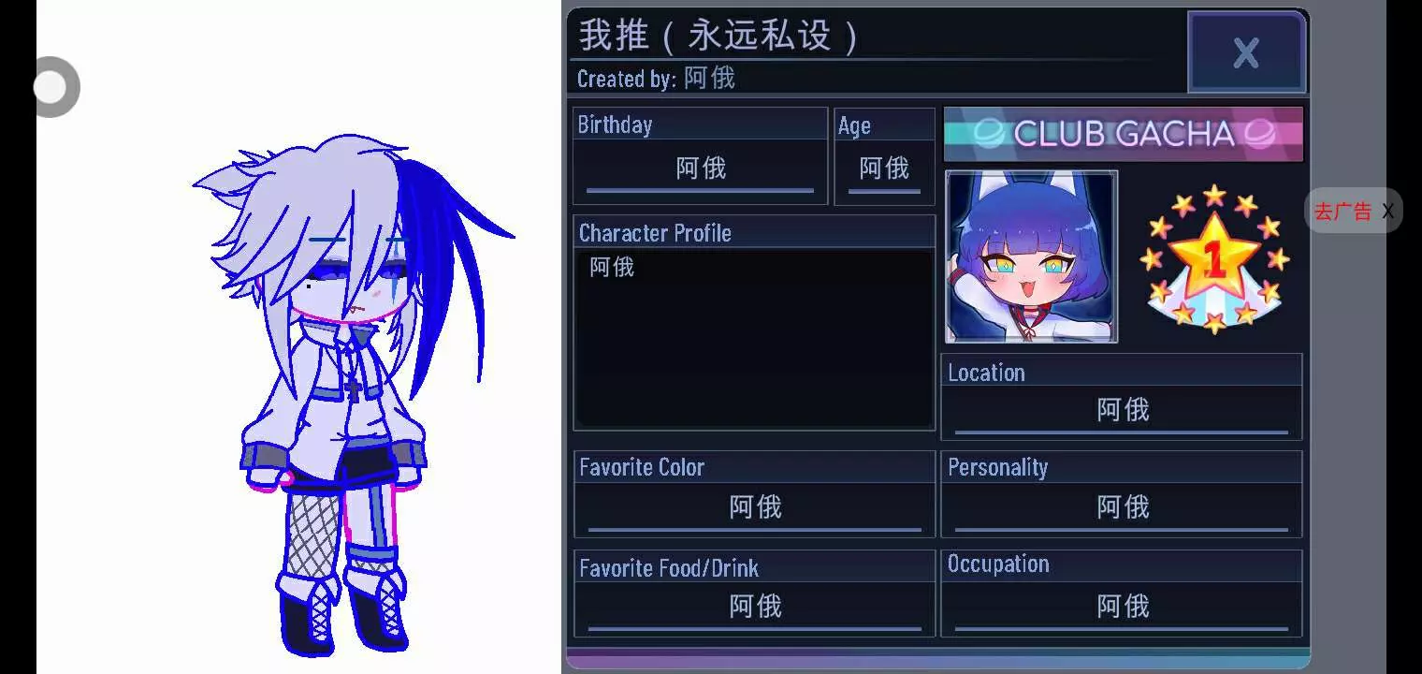Screen dimensions: 1422x674
Task: Edit the Favorite Color field
Action: 754,508
